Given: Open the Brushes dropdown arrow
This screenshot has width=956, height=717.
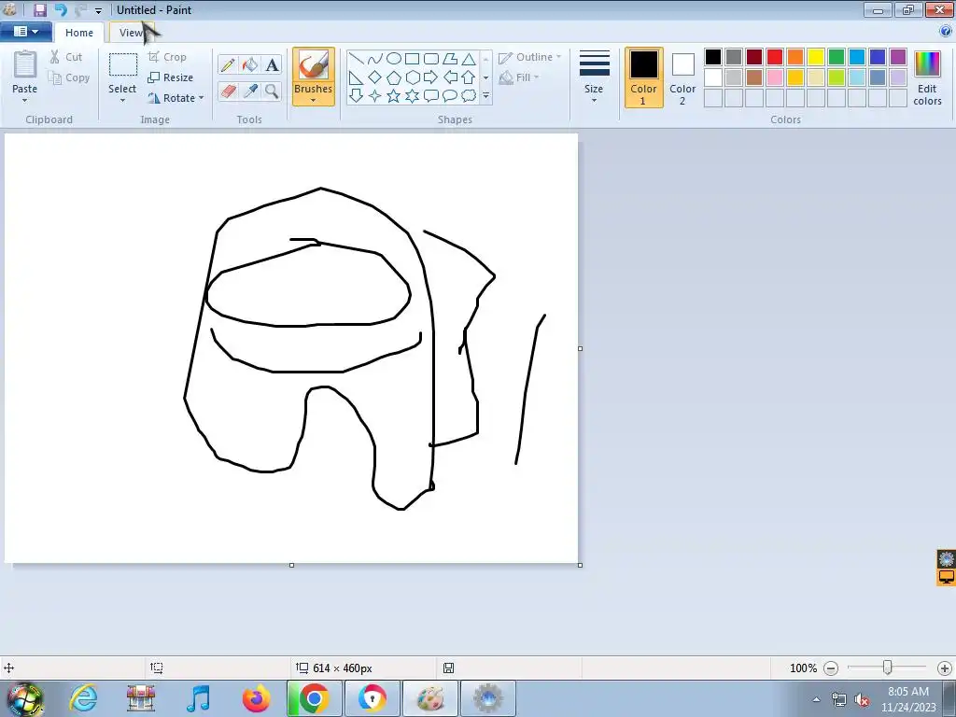Looking at the screenshot, I should (x=314, y=101).
